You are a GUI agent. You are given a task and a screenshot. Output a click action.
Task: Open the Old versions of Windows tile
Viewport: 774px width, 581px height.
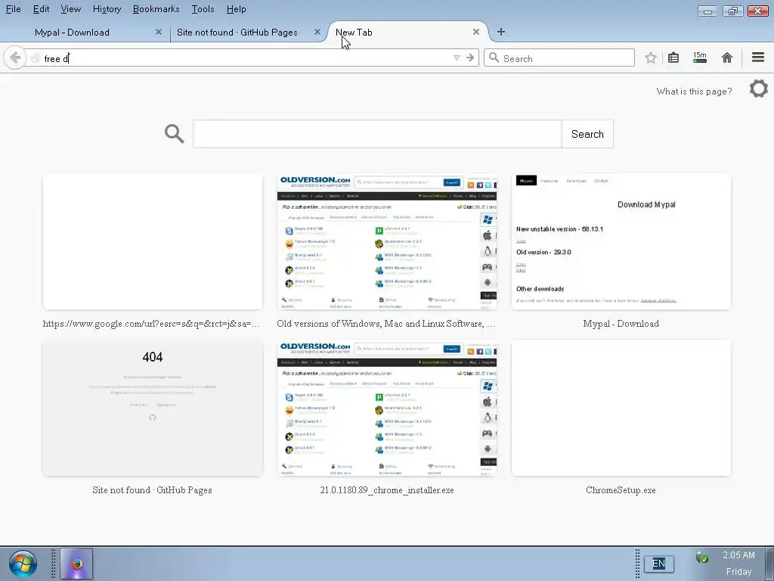coord(386,241)
